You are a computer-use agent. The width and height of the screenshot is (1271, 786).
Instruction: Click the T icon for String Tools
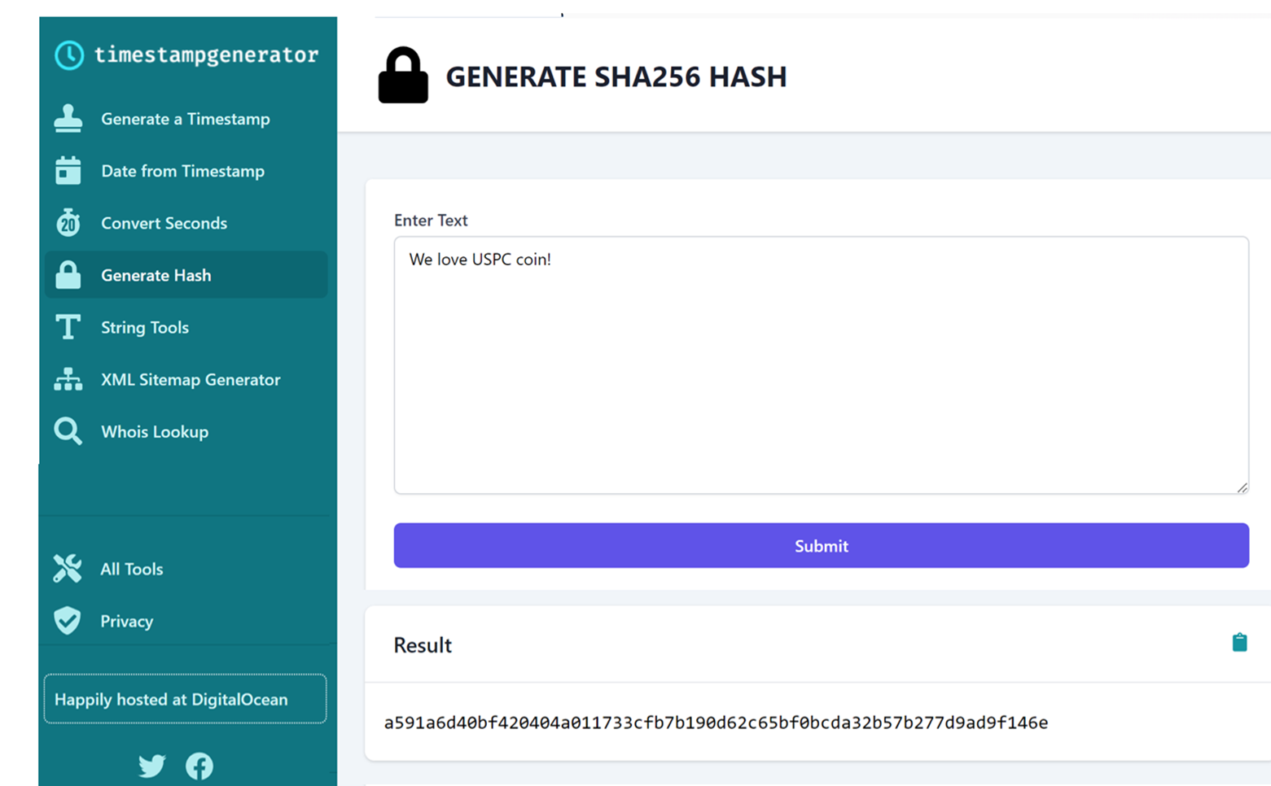68,327
